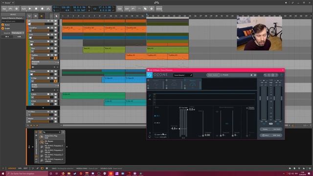Select the ClassiFun #1 clip on the timeline
The image size is (313, 176).
[72, 29]
